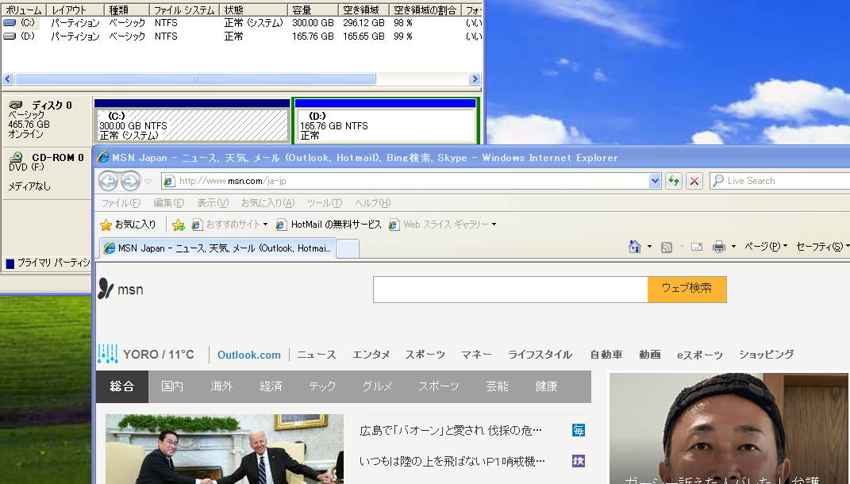Screen dimensions: 850x484
Task: Open the お気に入り(A) menu
Action: tap(267, 202)
